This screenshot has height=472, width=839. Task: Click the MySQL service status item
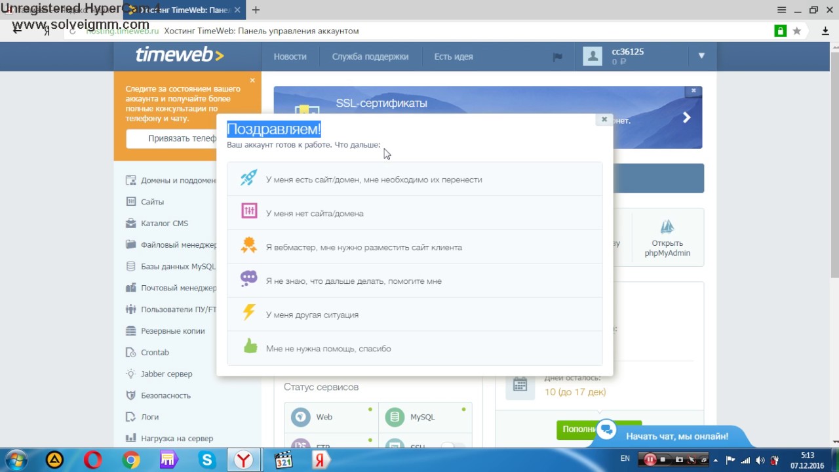pyautogui.click(x=425, y=417)
